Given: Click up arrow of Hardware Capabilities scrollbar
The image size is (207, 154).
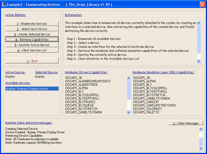Looking at the screenshot, I should click(x=129, y=78).
